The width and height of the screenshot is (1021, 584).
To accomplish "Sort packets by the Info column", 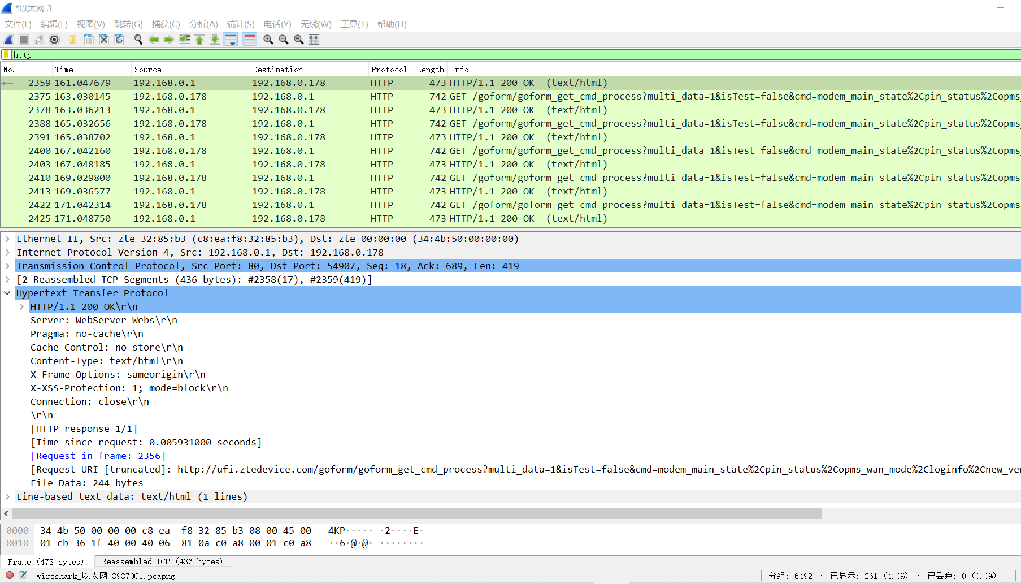I will [735, 70].
